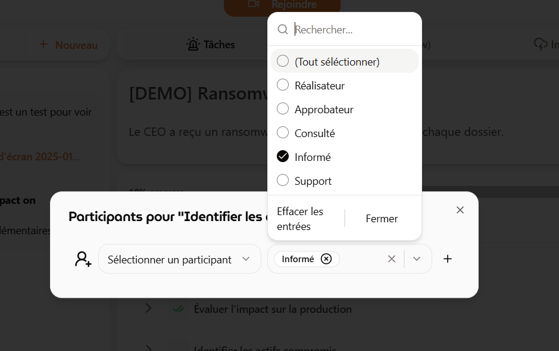Uncheck the Informé option
Viewport: 559px width, 351px height.
[x=283, y=157]
